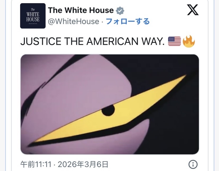This screenshot has width=219, height=171.
Task: Open The White House profile avatar
Action: click(33, 16)
